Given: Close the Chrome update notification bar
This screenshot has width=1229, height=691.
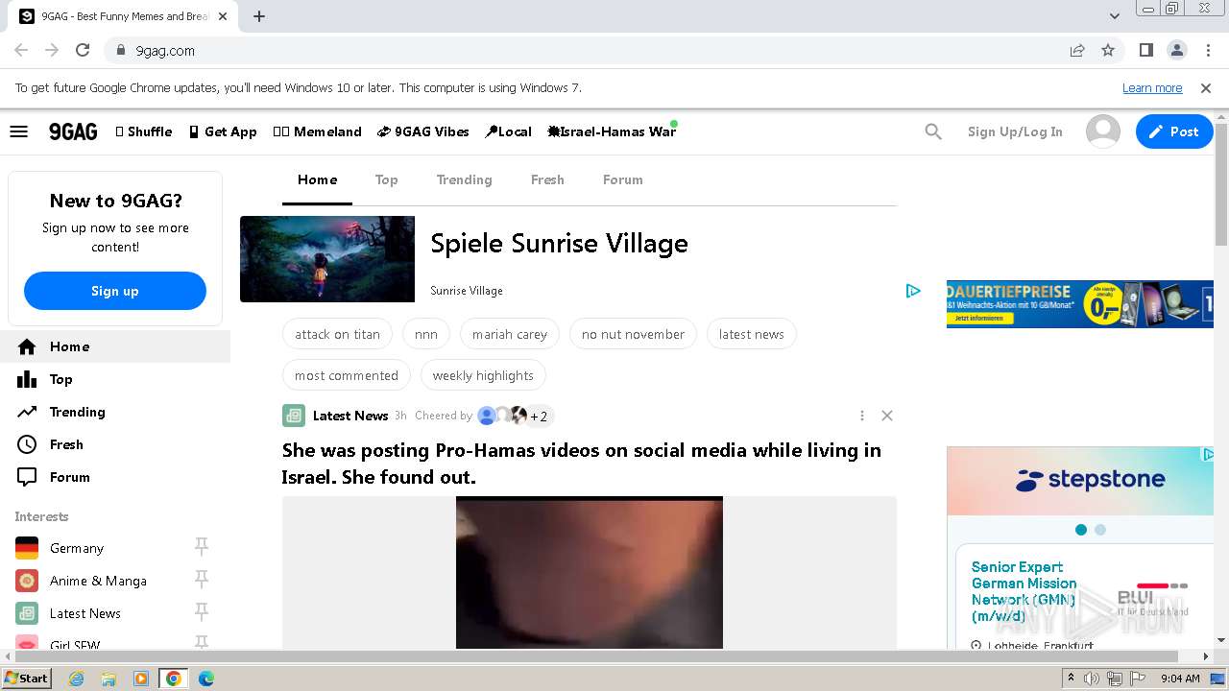Looking at the screenshot, I should point(1206,87).
